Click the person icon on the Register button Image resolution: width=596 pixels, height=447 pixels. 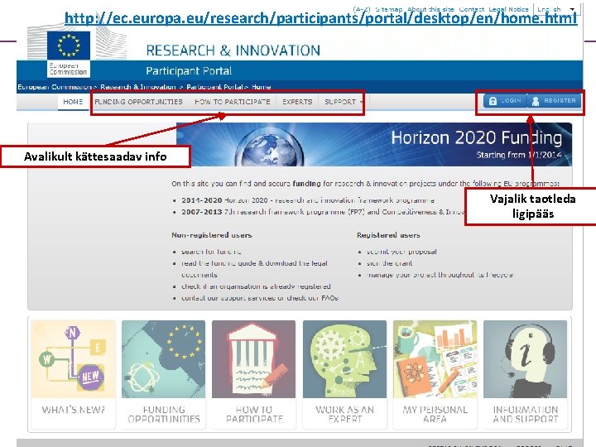(x=536, y=101)
